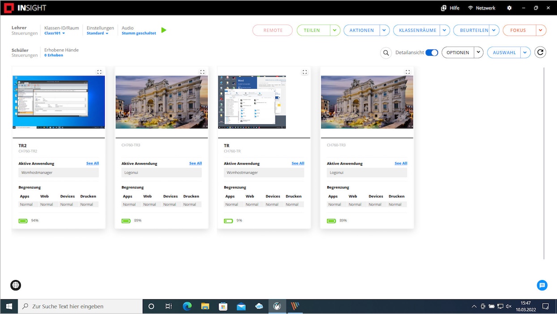Open Microsoft Edge from the taskbar
The height and width of the screenshot is (314, 557).
187,306
